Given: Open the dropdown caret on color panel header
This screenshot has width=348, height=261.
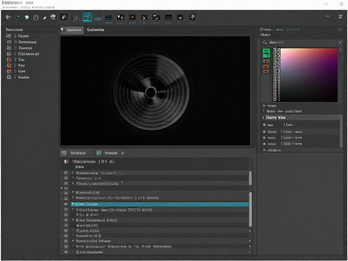Looking at the screenshot, I should pos(340,42).
